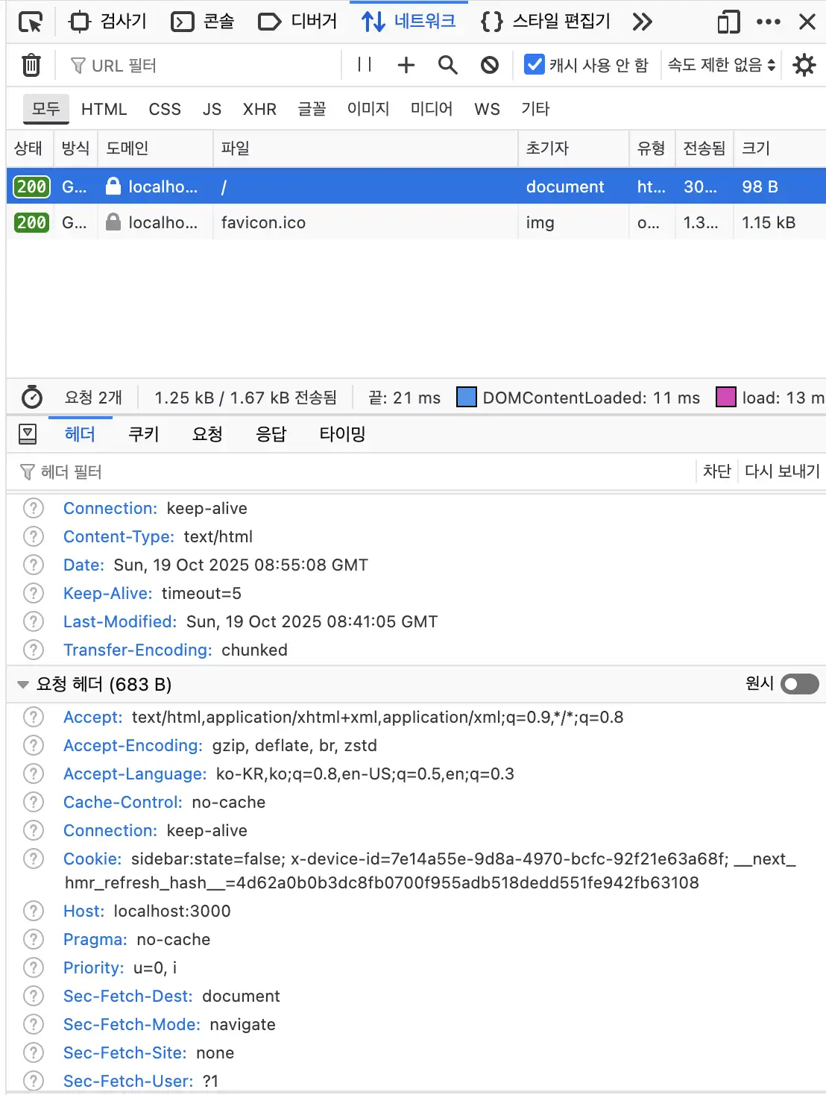Click the 차단 button
Viewport: 826px width, 1095px height.
point(716,471)
